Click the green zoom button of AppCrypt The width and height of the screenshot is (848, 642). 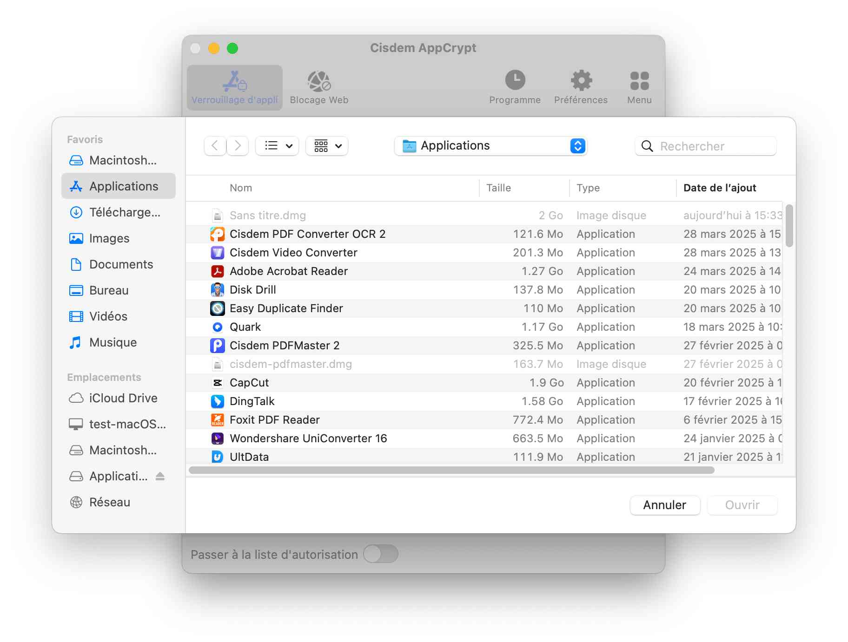coord(232,48)
